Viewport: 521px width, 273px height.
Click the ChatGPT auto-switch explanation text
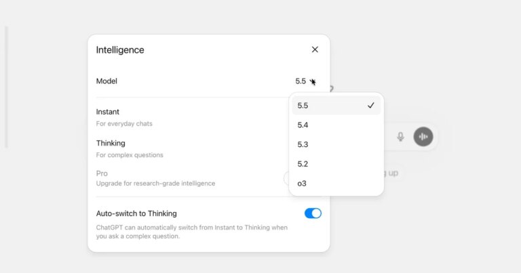[x=192, y=232]
